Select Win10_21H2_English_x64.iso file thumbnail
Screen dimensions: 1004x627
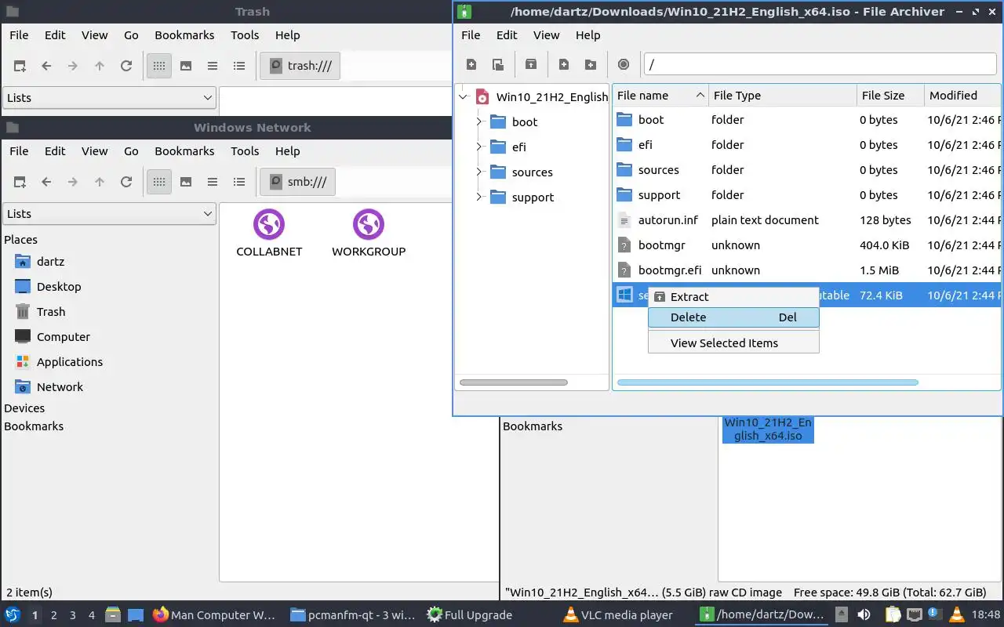click(768, 429)
